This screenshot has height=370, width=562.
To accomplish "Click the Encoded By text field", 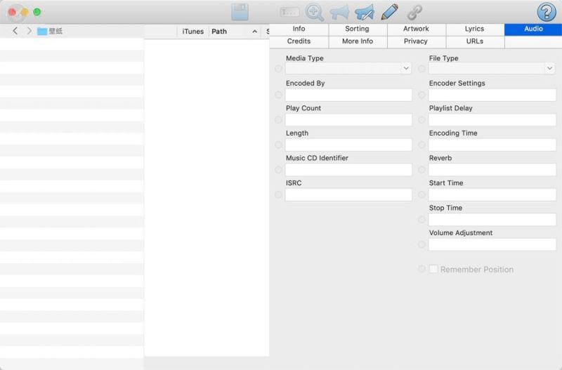I will 348,95.
